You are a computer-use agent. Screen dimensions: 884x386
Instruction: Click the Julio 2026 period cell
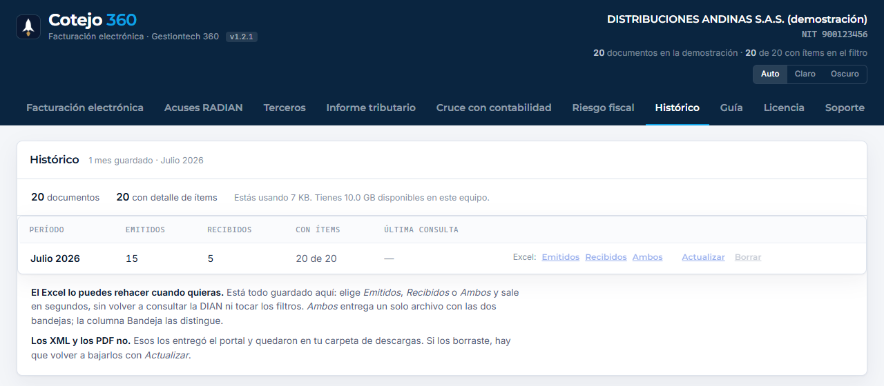[55, 258]
